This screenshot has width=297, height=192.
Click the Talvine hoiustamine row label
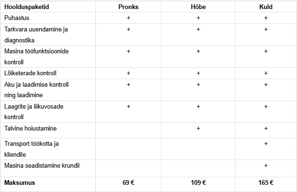pyautogui.click(x=30, y=129)
